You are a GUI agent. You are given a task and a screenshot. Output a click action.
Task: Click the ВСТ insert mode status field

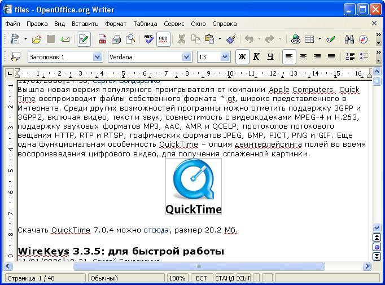click(202, 278)
